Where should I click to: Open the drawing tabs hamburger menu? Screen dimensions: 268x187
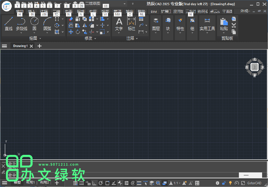[x=5, y=46]
